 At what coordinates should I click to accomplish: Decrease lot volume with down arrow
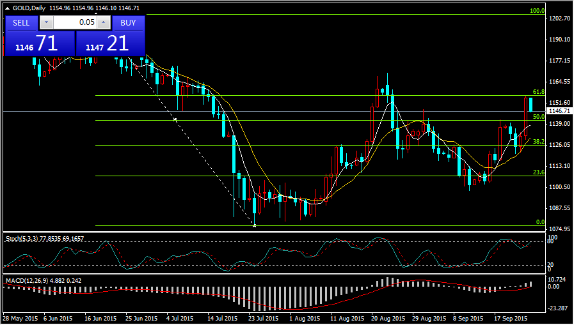(46, 22)
